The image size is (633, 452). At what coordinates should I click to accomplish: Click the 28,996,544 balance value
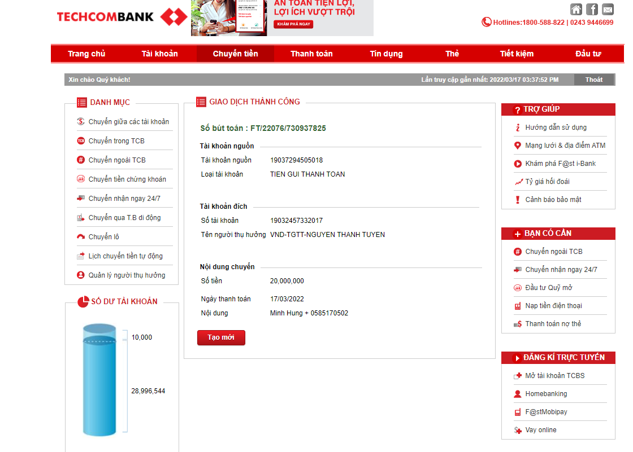[148, 391]
